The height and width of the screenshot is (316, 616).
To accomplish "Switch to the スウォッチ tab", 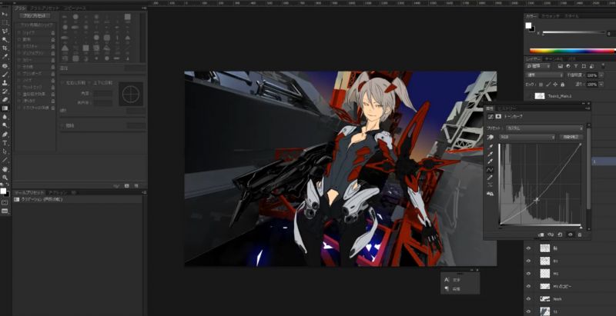I will 551,16.
